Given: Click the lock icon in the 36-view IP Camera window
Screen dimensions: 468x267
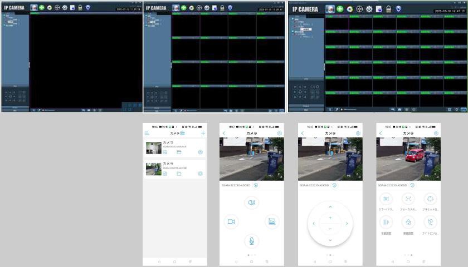Looking at the screenshot, I should pyautogui.click(x=389, y=9).
